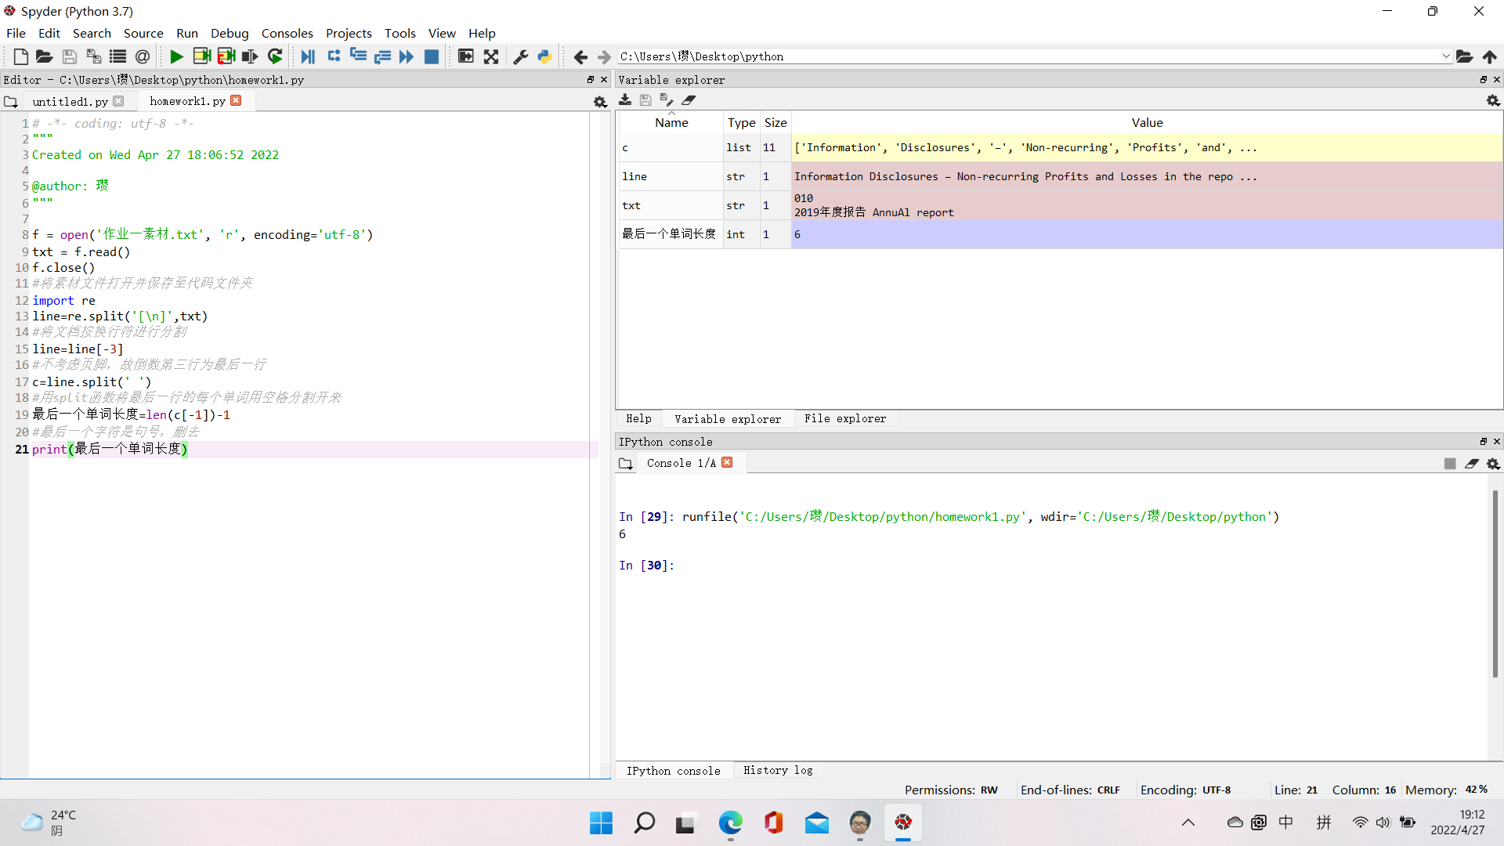Open the Tools menu in menubar

[399, 33]
